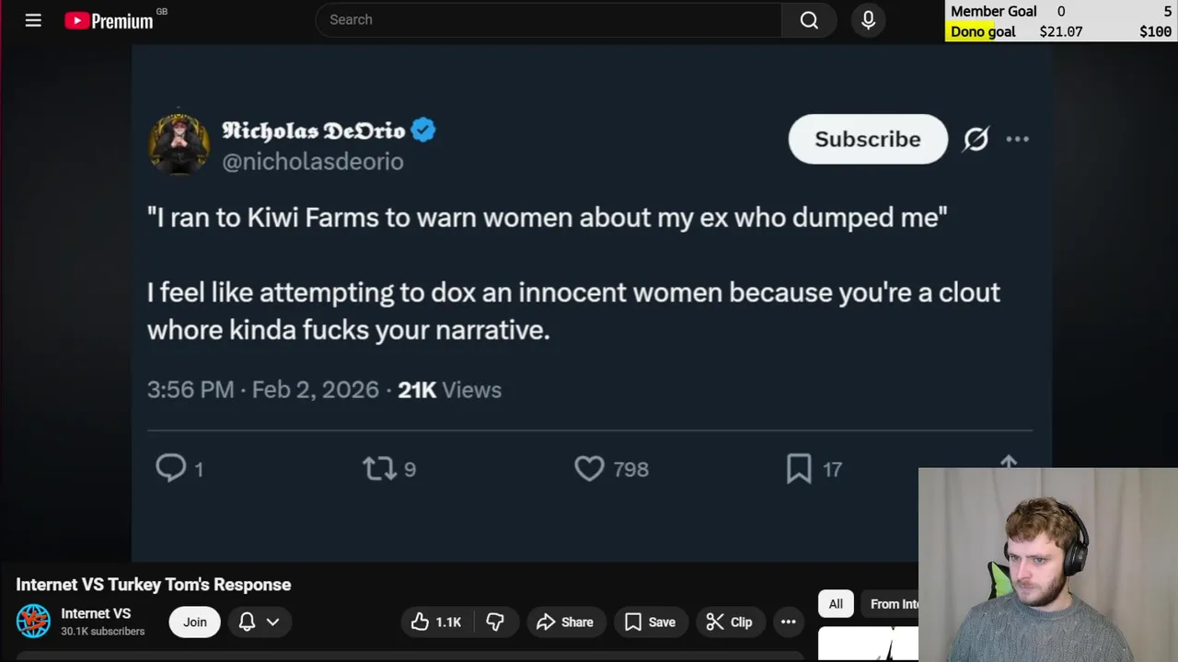Viewport: 1178px width, 662px height.
Task: Click Share under the video
Action: pos(565,622)
